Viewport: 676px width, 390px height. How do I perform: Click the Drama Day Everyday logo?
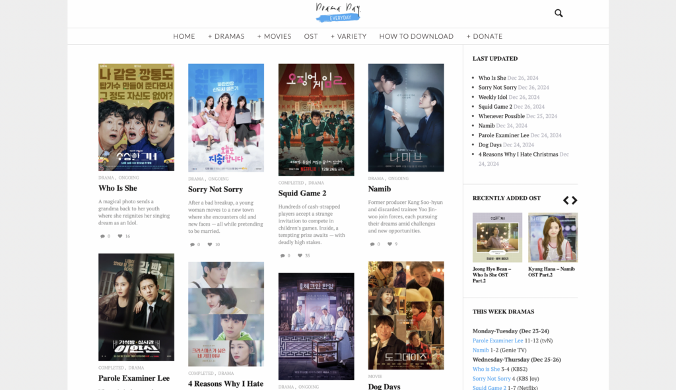338,13
